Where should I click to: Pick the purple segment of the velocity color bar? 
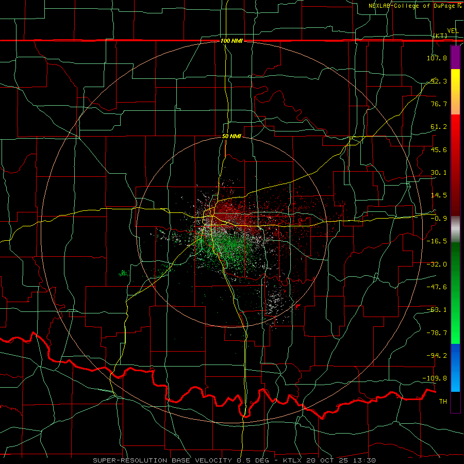[455, 57]
